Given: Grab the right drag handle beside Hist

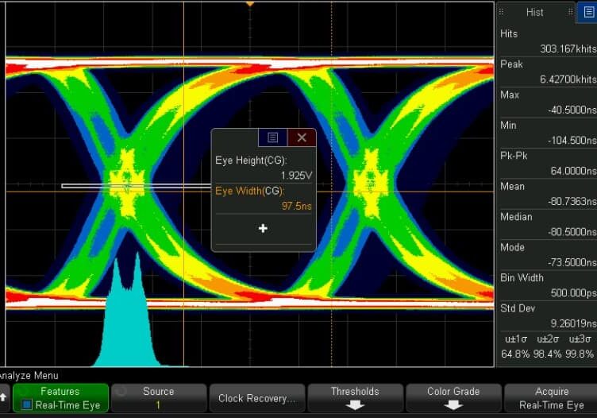Looking at the screenshot, I should [570, 12].
